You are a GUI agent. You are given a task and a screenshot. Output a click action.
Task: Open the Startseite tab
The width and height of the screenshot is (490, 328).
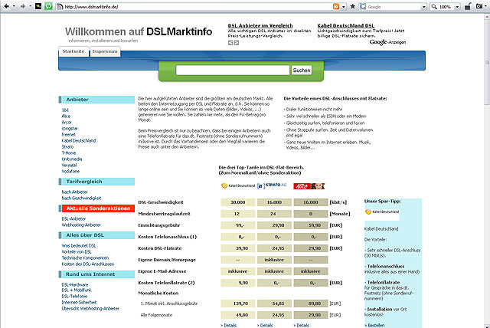click(x=73, y=51)
